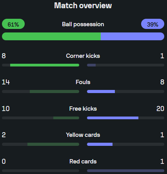Click the Fouls label
The height and width of the screenshot is (174, 167).
tap(83, 82)
